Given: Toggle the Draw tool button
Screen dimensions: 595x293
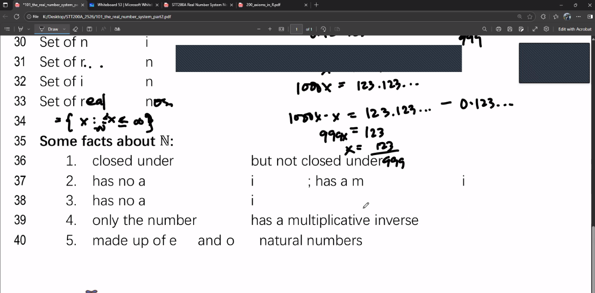Looking at the screenshot, I should click(x=49, y=29).
